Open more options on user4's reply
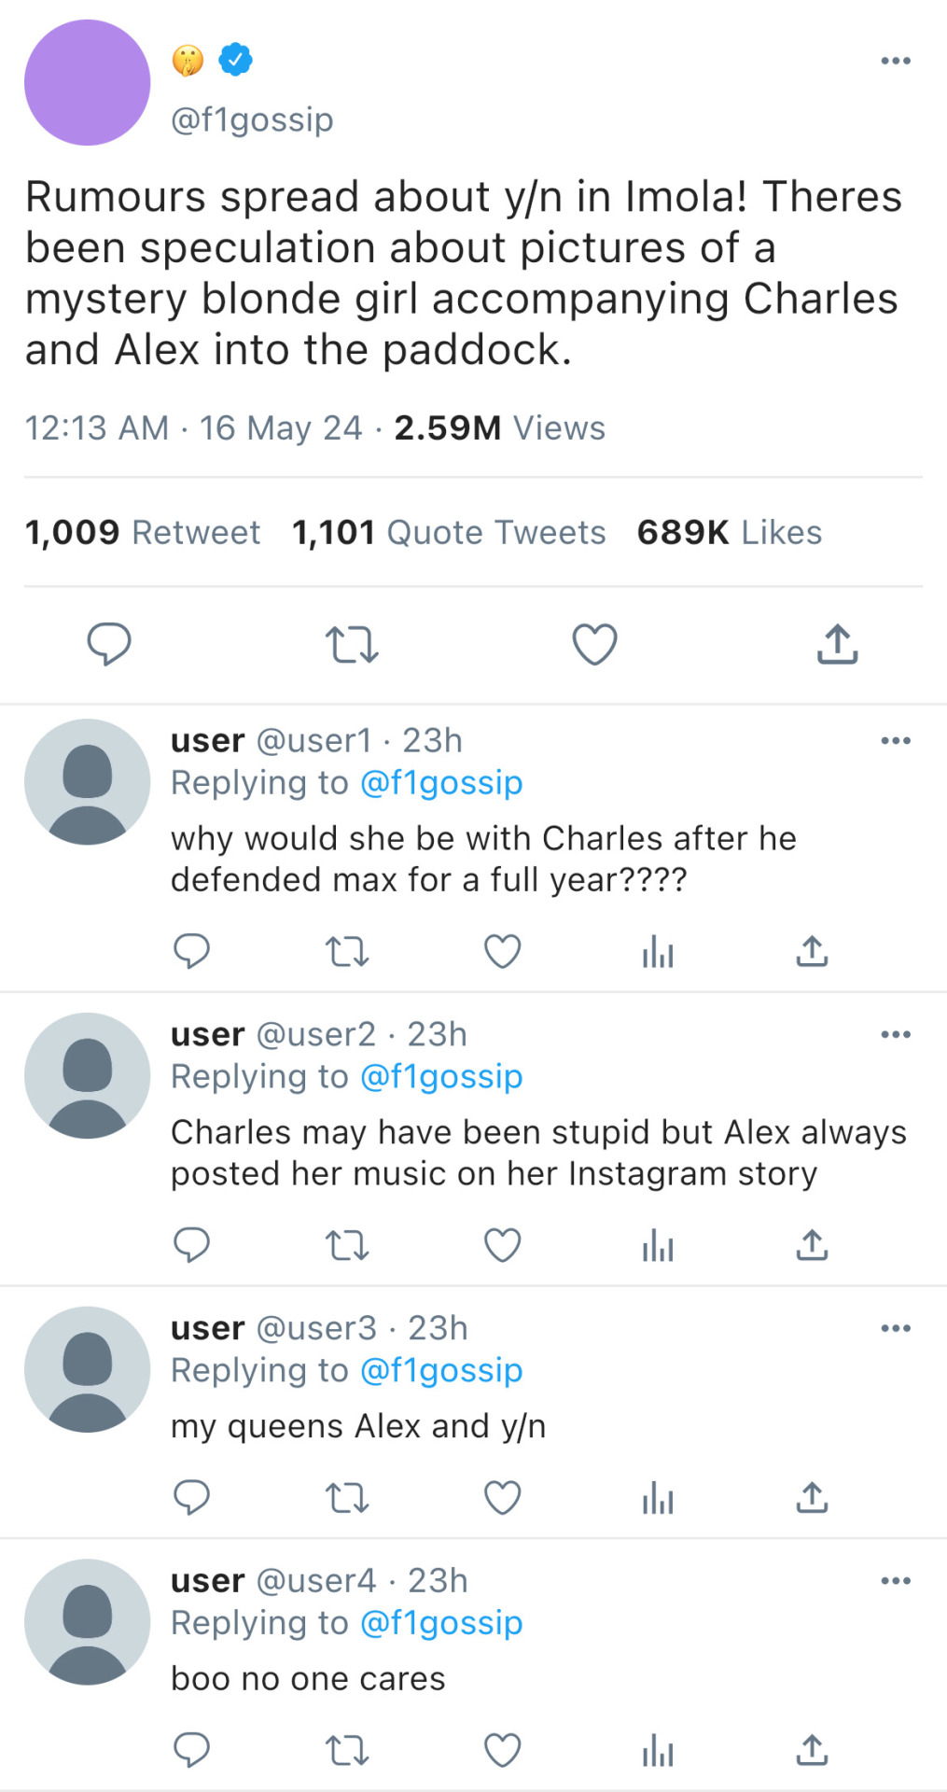947x1792 pixels. [895, 1580]
